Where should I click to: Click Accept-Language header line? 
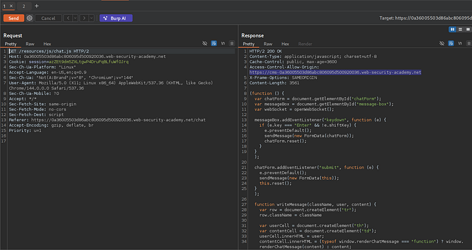(x=48, y=72)
